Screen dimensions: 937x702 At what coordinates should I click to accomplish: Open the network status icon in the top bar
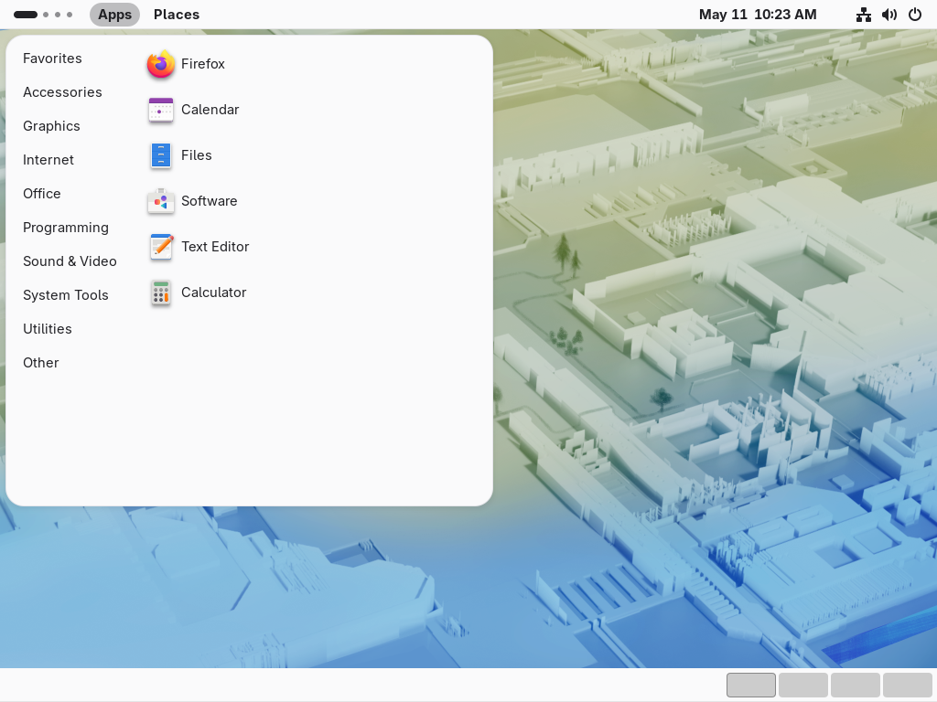(864, 15)
